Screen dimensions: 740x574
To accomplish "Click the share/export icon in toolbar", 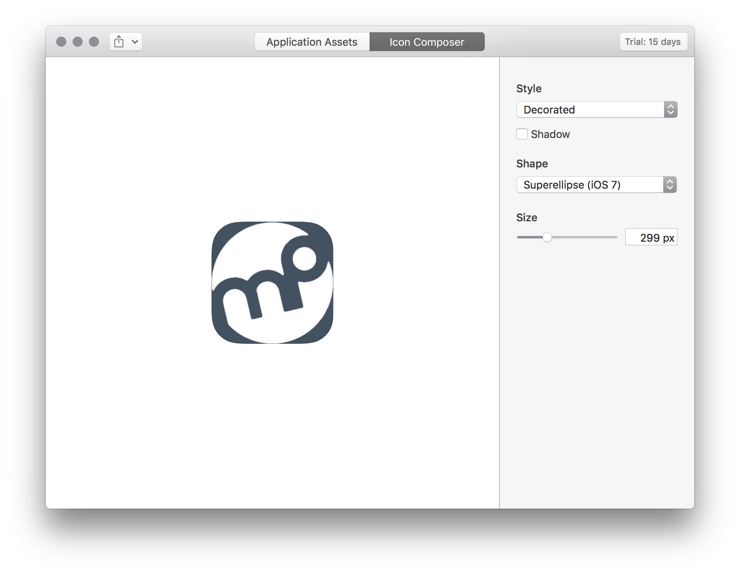I will point(119,42).
